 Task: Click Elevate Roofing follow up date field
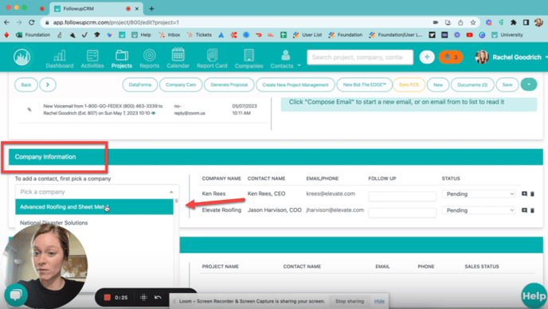pos(402,212)
